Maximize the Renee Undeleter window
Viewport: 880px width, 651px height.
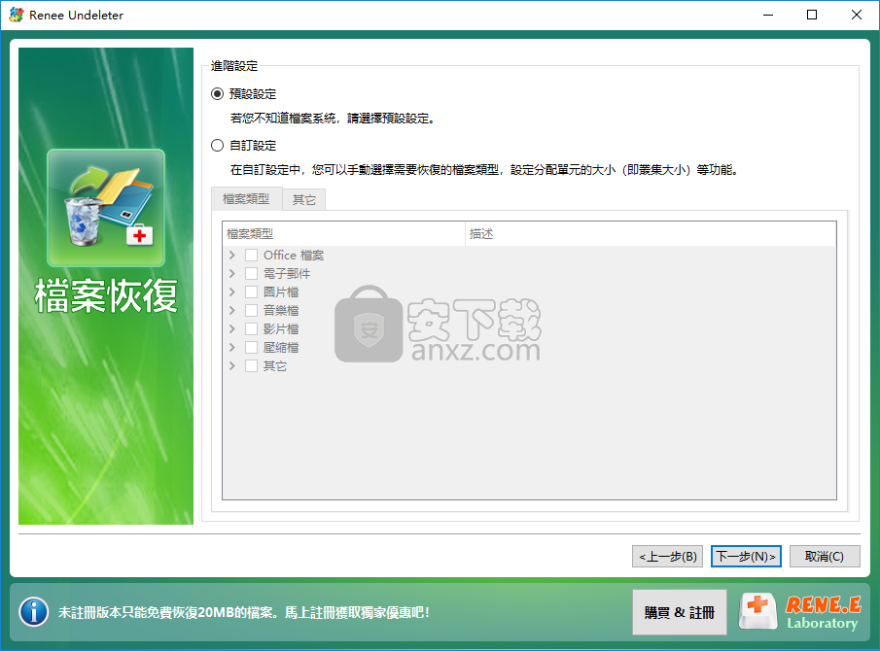pos(812,16)
